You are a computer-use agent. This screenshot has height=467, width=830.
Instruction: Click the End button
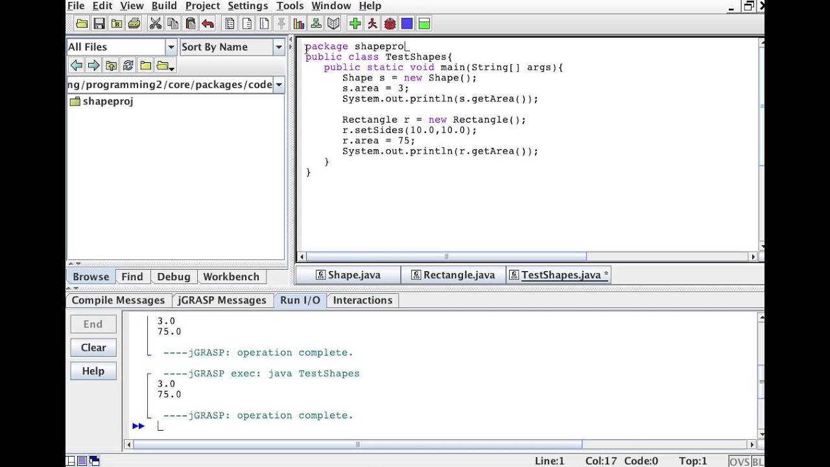[x=93, y=324]
